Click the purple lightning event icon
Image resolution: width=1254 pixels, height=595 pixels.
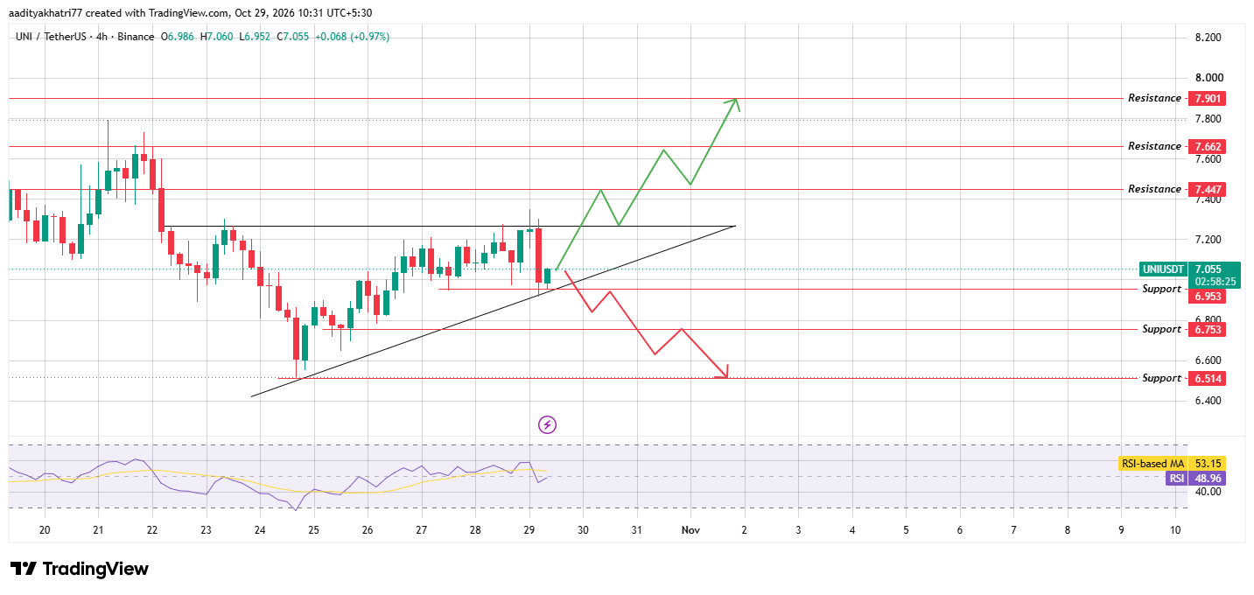[548, 425]
